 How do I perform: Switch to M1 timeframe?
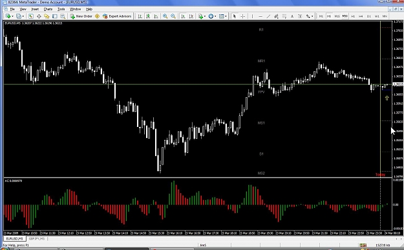pos(321,16)
